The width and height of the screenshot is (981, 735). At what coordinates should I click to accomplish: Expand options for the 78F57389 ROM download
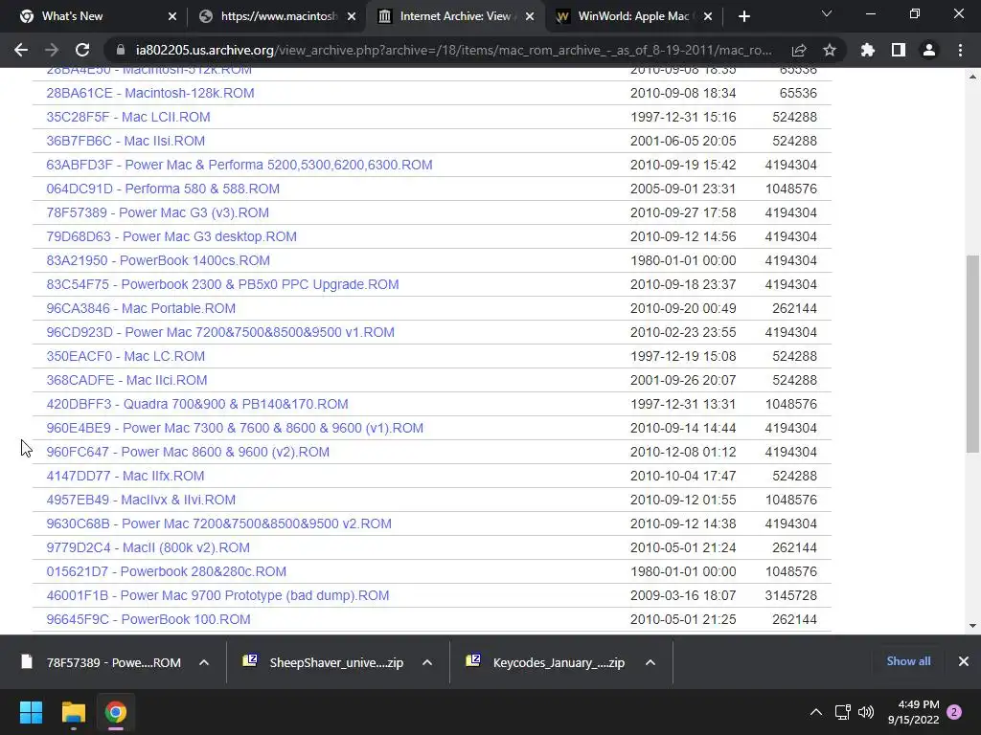point(204,662)
